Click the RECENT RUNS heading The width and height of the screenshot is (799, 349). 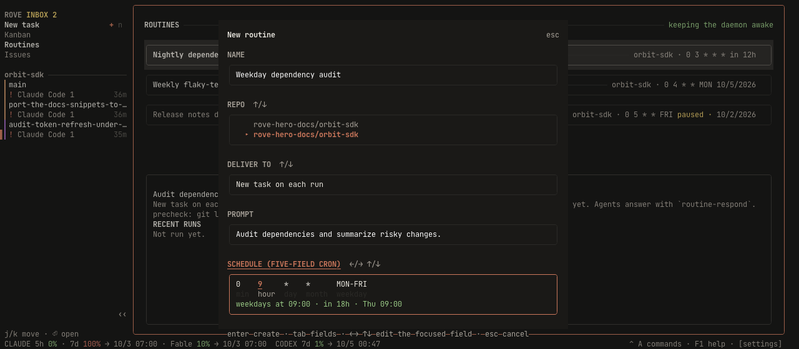click(x=177, y=224)
